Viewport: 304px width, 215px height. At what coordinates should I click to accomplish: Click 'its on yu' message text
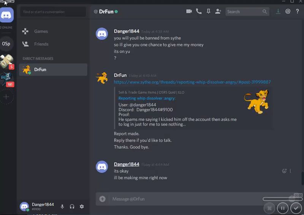[122, 51]
